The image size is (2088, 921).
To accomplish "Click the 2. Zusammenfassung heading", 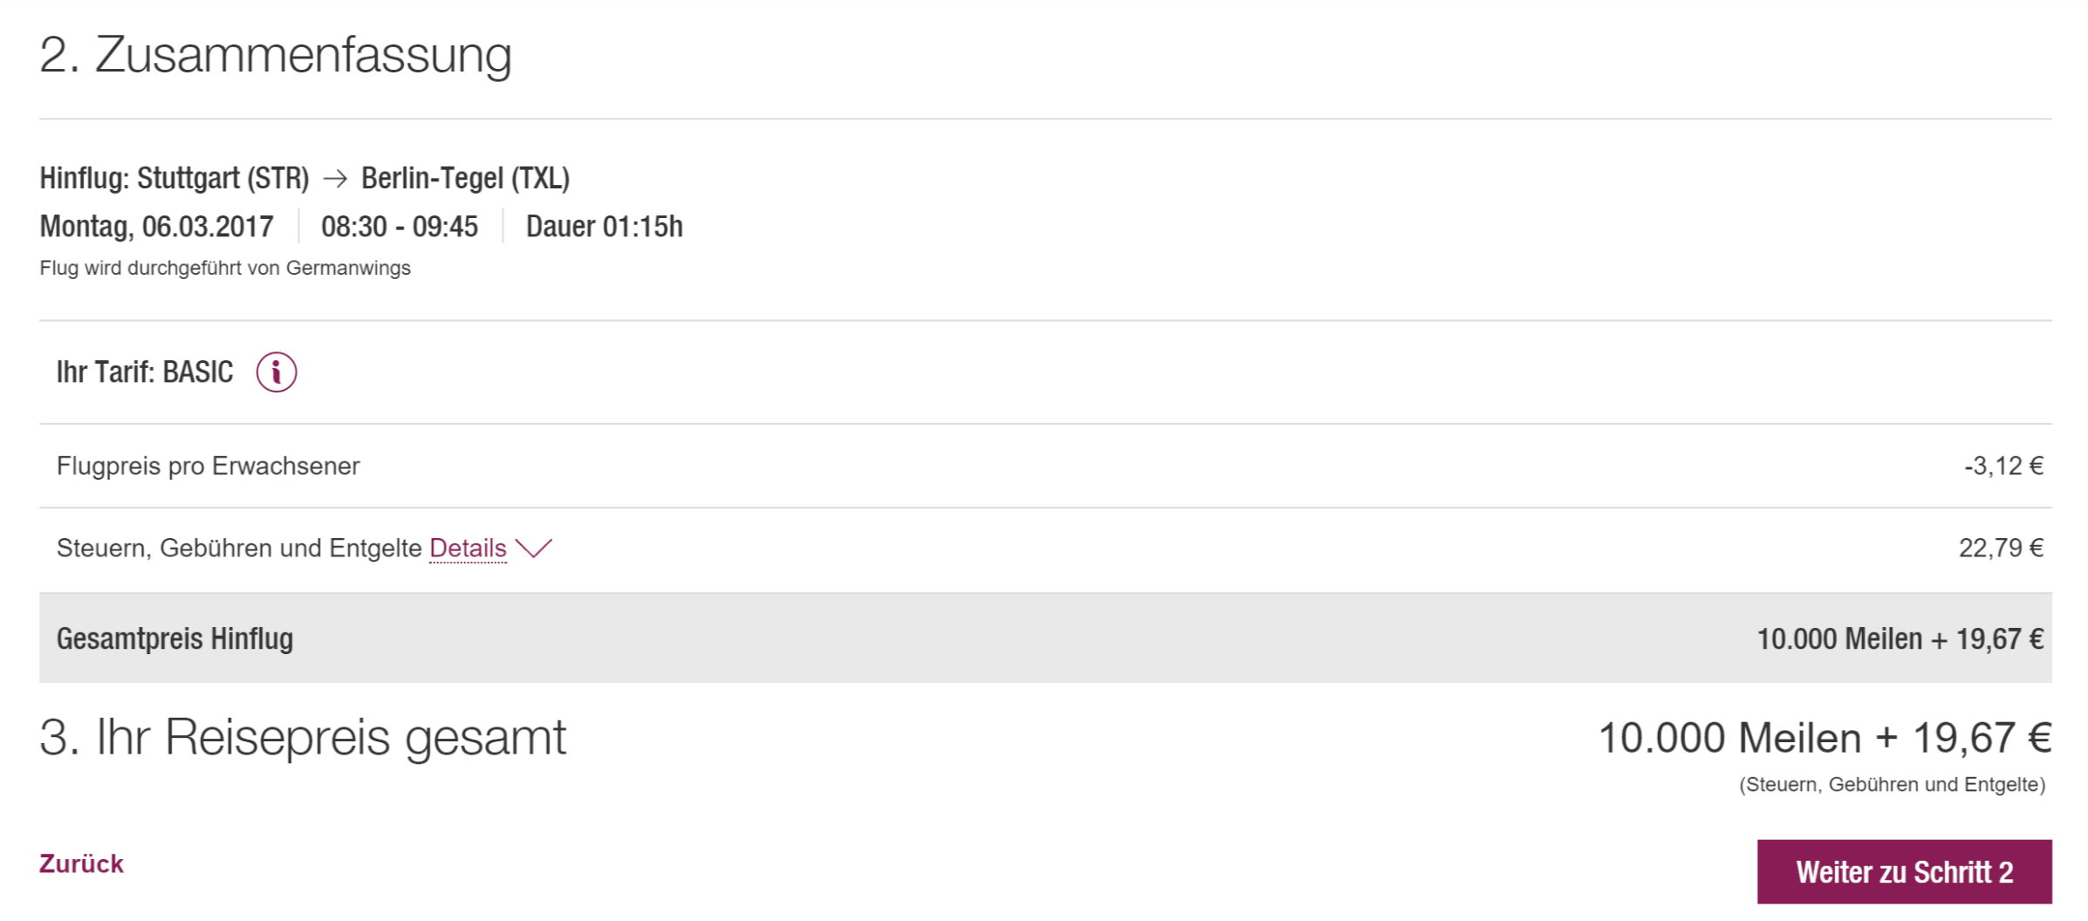I will pos(275,55).
